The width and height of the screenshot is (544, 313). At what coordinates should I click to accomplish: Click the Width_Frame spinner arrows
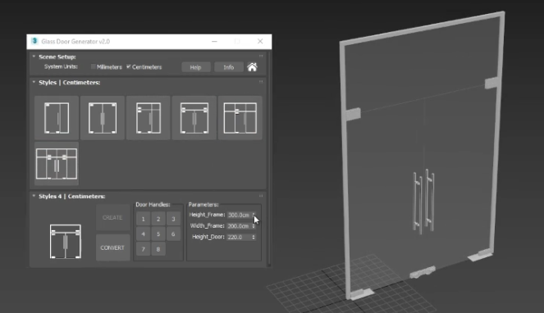pos(254,226)
